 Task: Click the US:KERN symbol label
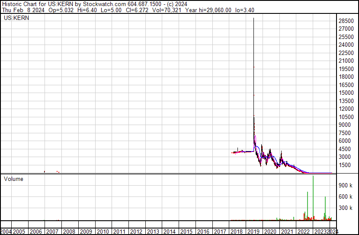click(x=16, y=18)
